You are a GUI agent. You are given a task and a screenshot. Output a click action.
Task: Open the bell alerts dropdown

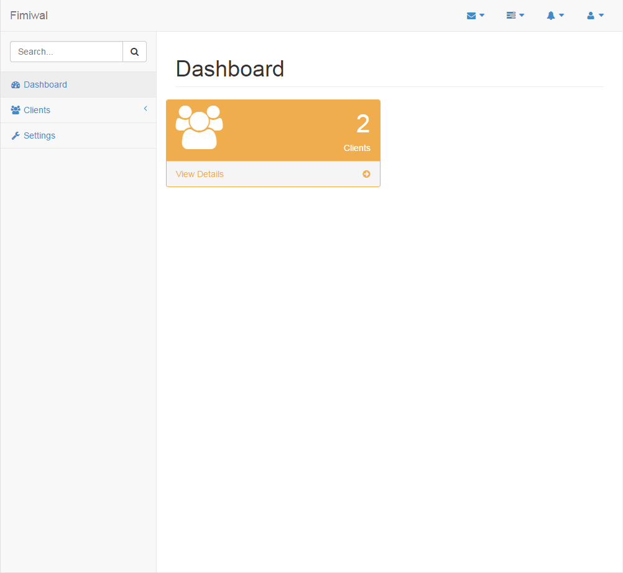[555, 16]
